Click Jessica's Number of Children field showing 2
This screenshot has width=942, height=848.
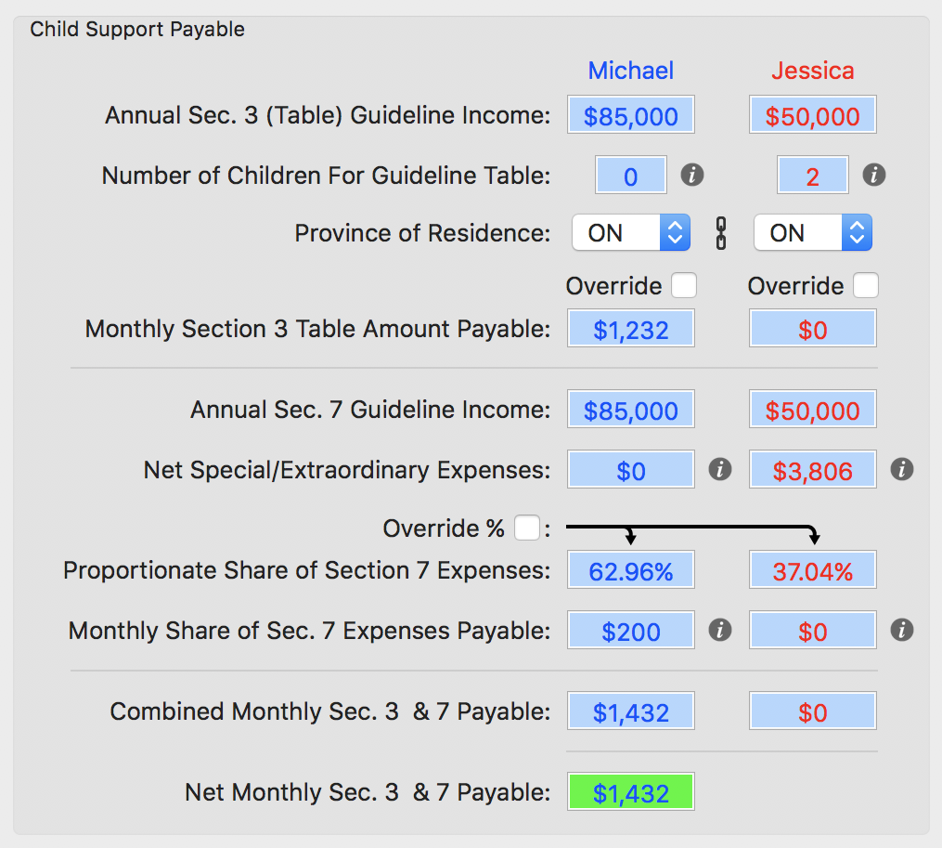pos(812,175)
